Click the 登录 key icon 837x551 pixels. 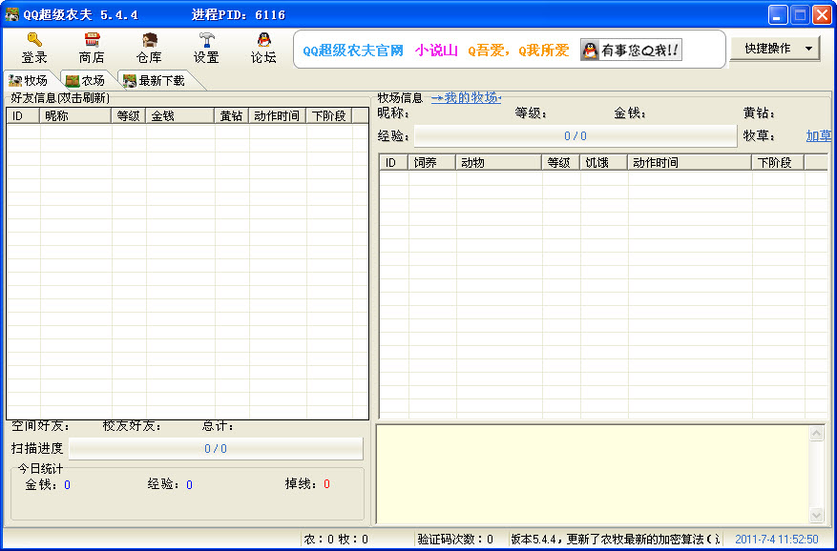pos(34,40)
